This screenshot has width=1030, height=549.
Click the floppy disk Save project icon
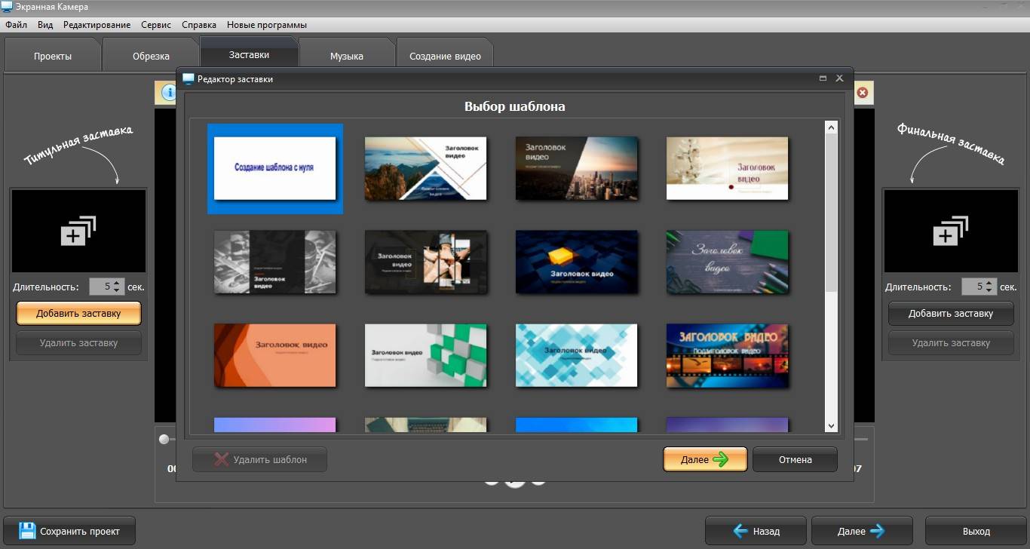click(27, 531)
